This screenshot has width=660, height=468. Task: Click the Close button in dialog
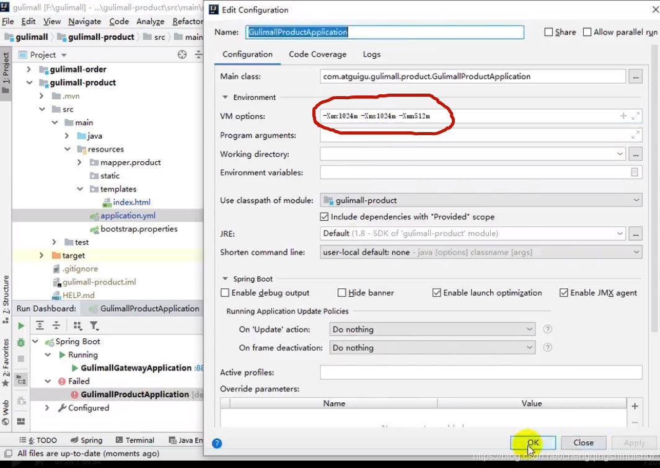pyautogui.click(x=583, y=443)
